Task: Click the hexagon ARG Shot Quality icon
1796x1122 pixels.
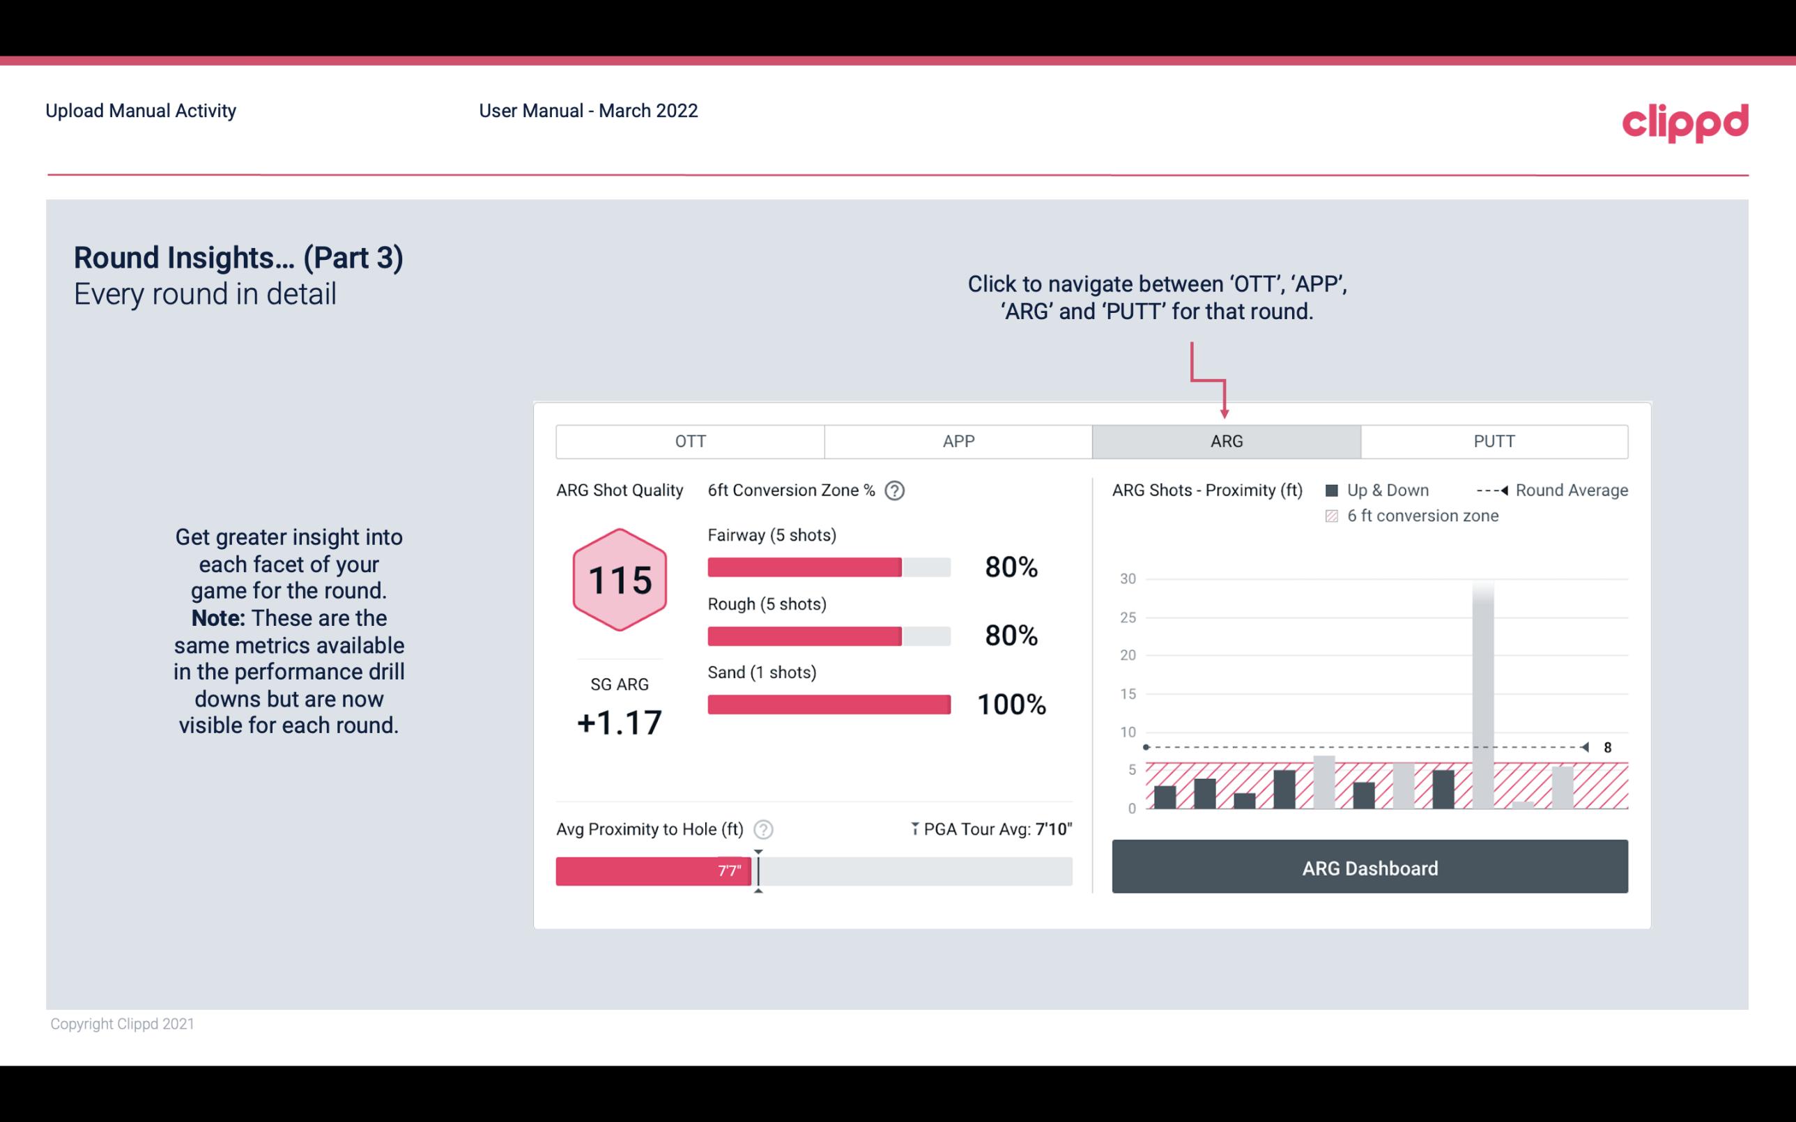Action: (x=617, y=579)
